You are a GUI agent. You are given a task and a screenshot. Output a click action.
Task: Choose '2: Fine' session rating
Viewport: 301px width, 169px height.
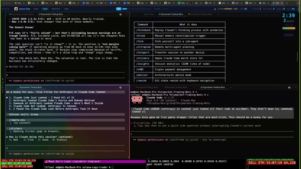click(29, 140)
